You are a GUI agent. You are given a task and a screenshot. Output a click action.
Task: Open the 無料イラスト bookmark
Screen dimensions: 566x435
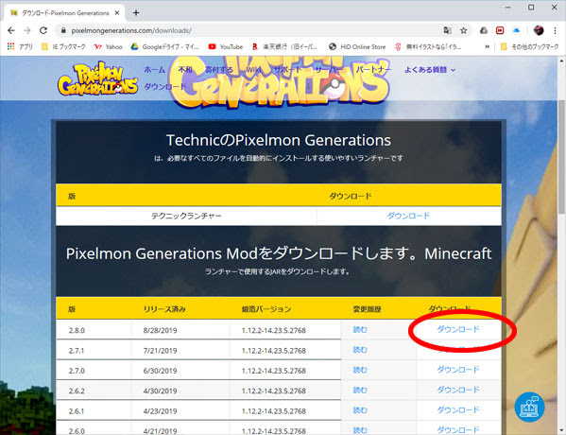(428, 46)
